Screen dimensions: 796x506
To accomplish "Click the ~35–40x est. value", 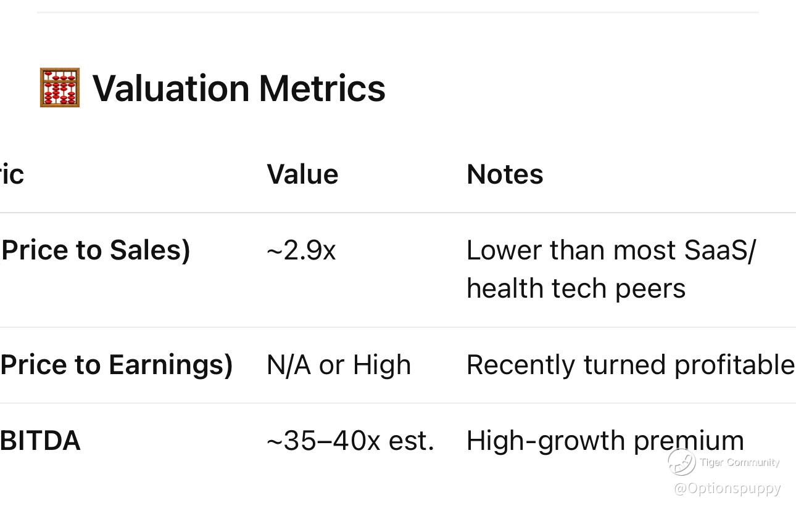I will coord(350,441).
